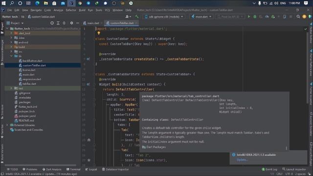Image resolution: width=313 pixels, height=176 pixels.
Task: Select responsive.dart in project tree
Action: point(32,79)
